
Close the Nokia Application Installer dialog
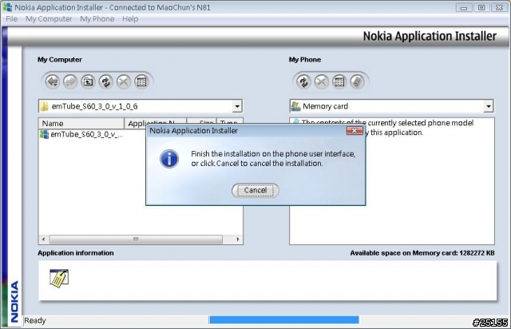[x=355, y=131]
